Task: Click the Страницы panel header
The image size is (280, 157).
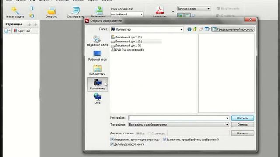Action: 14,24
